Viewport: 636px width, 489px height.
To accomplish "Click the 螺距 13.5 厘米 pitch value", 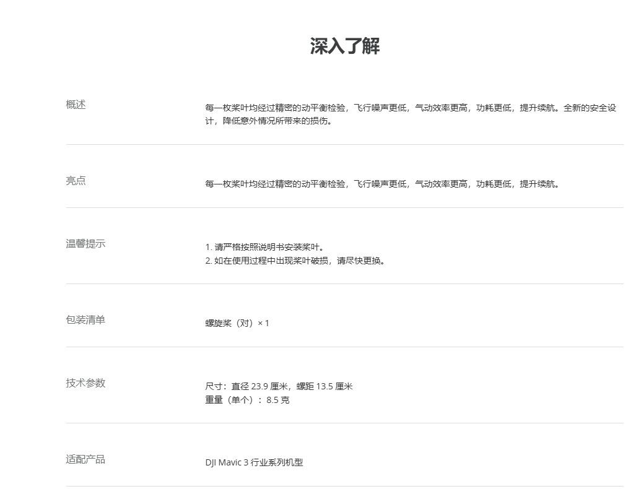I will tap(325, 386).
